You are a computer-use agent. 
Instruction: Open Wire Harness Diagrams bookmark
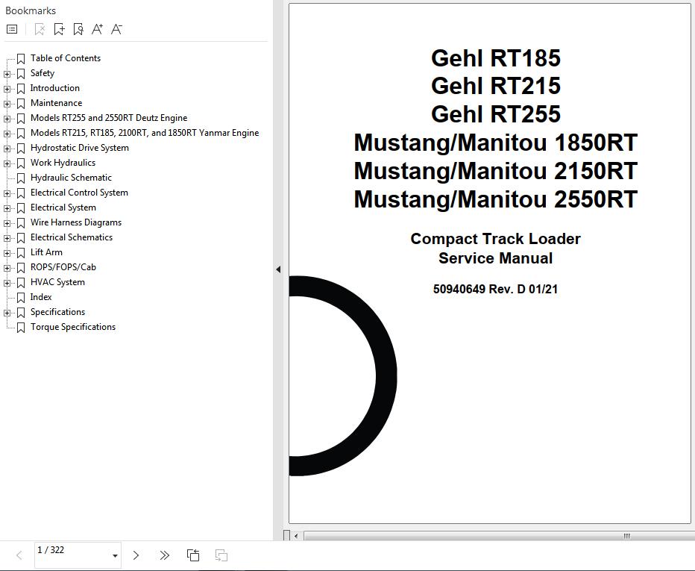[76, 222]
